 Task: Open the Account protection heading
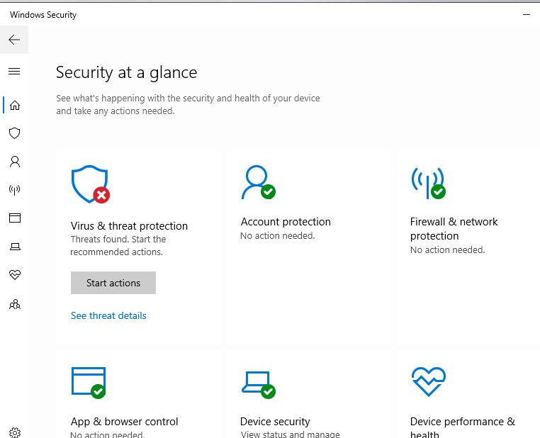tap(286, 222)
